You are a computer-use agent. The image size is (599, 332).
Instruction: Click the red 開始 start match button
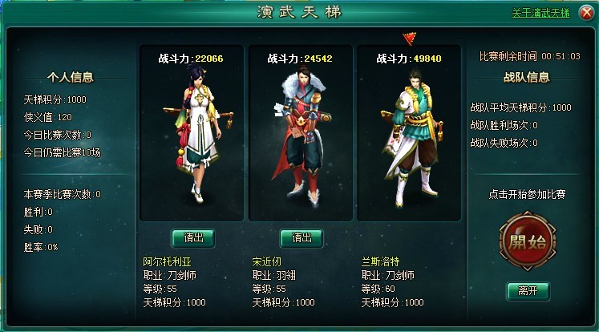[528, 241]
